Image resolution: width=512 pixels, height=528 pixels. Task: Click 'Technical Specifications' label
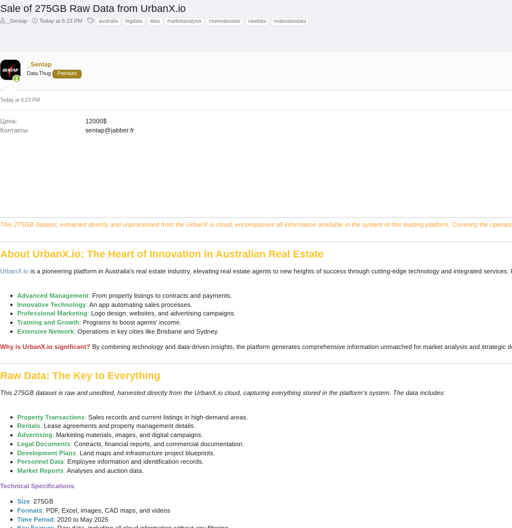pos(37,487)
